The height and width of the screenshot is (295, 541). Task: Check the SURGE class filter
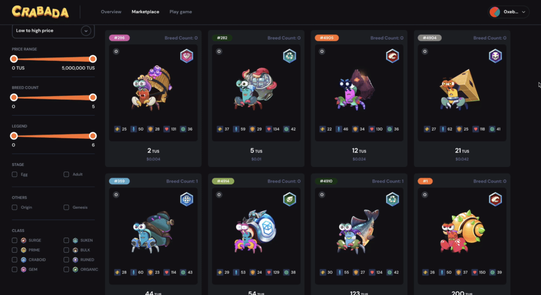[14, 241]
